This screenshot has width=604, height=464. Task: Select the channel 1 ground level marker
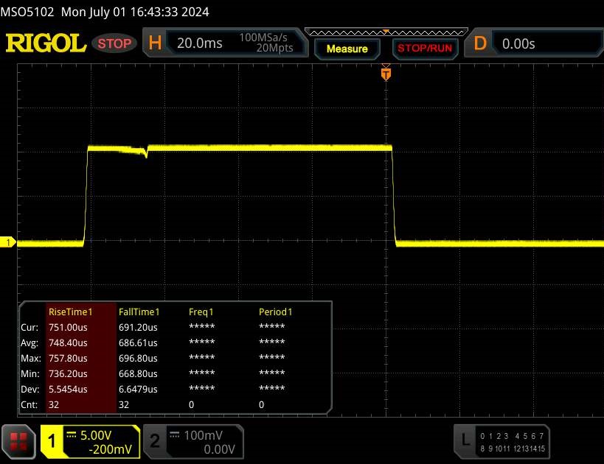pyautogui.click(x=10, y=242)
